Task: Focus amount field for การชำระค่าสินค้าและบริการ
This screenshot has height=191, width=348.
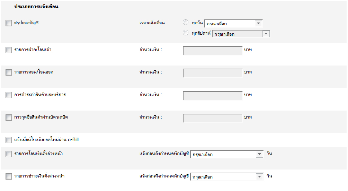Action: click(213, 96)
